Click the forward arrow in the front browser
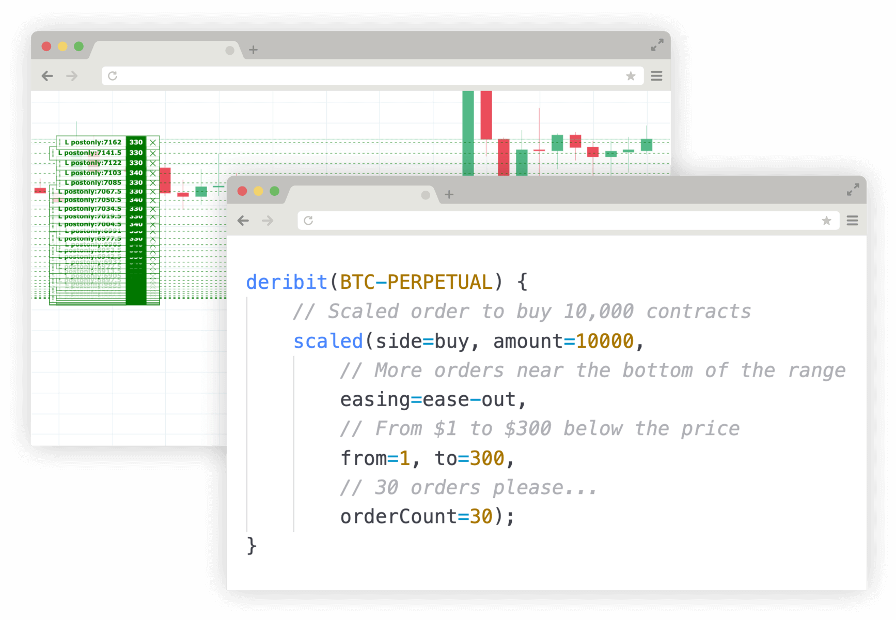The image size is (896, 620). (x=268, y=221)
